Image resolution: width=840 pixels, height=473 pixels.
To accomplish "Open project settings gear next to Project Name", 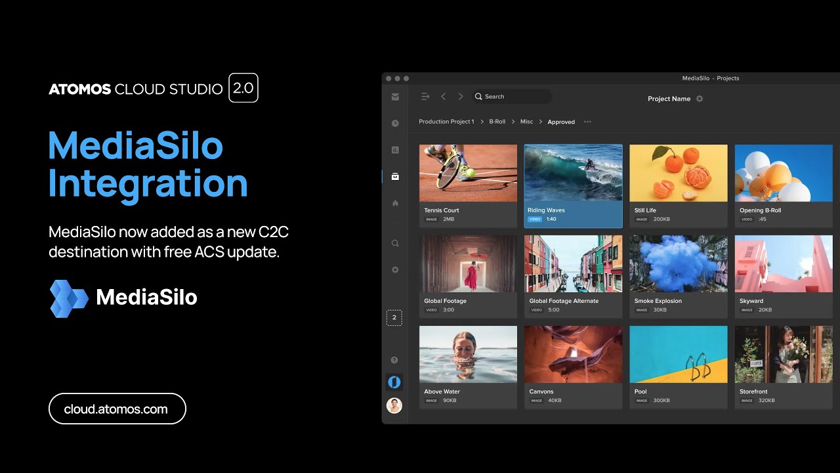I will (700, 99).
